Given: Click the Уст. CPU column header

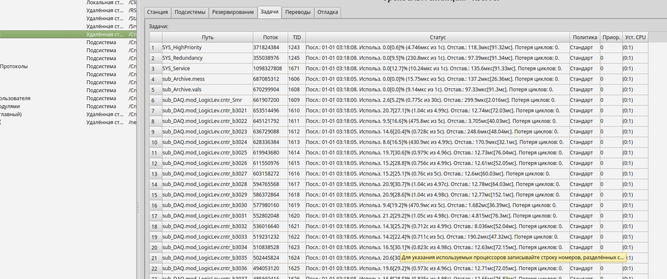Looking at the screenshot, I should 635,37.
